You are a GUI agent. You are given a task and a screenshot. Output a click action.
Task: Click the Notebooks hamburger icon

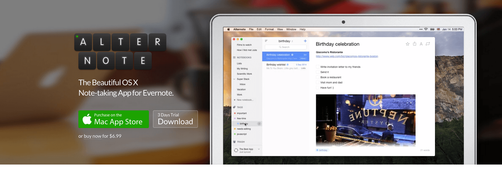pyautogui.click(x=234, y=58)
